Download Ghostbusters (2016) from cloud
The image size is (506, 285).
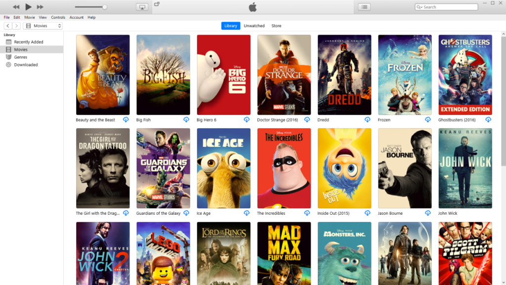(x=488, y=120)
